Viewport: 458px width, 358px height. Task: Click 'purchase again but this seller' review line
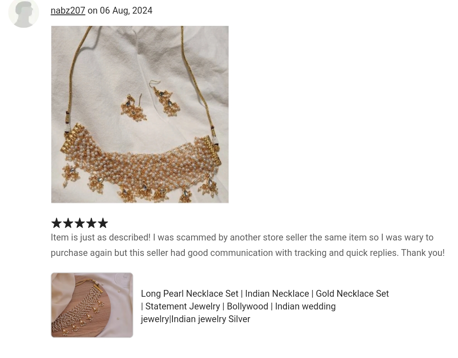[248, 253]
